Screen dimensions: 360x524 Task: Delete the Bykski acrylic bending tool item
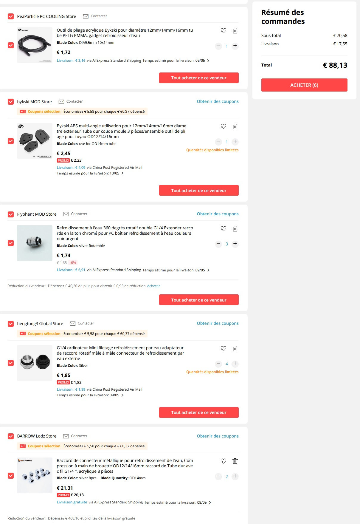coord(235,31)
